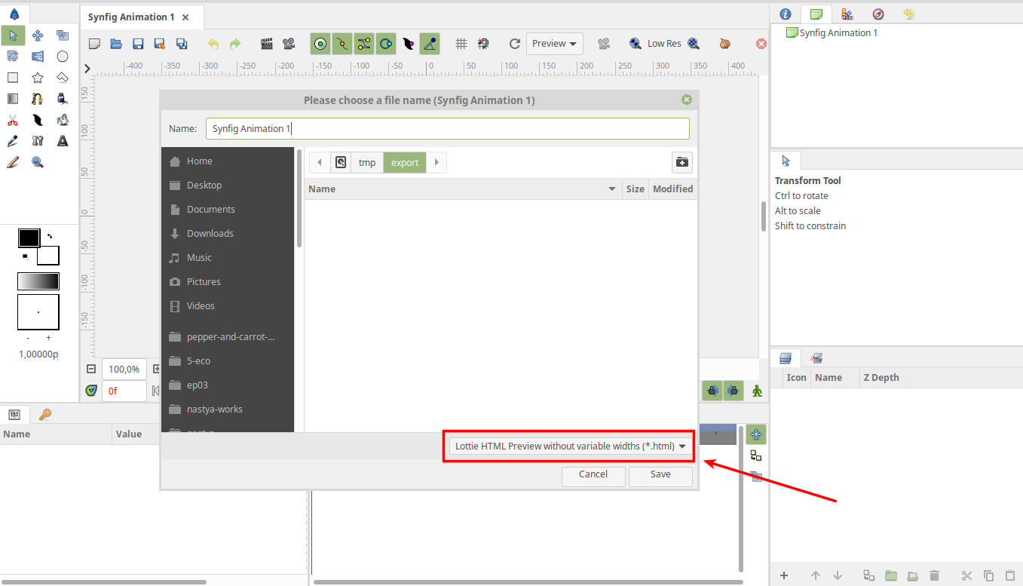
Task: Open the Info panel tab
Action: tap(786, 14)
